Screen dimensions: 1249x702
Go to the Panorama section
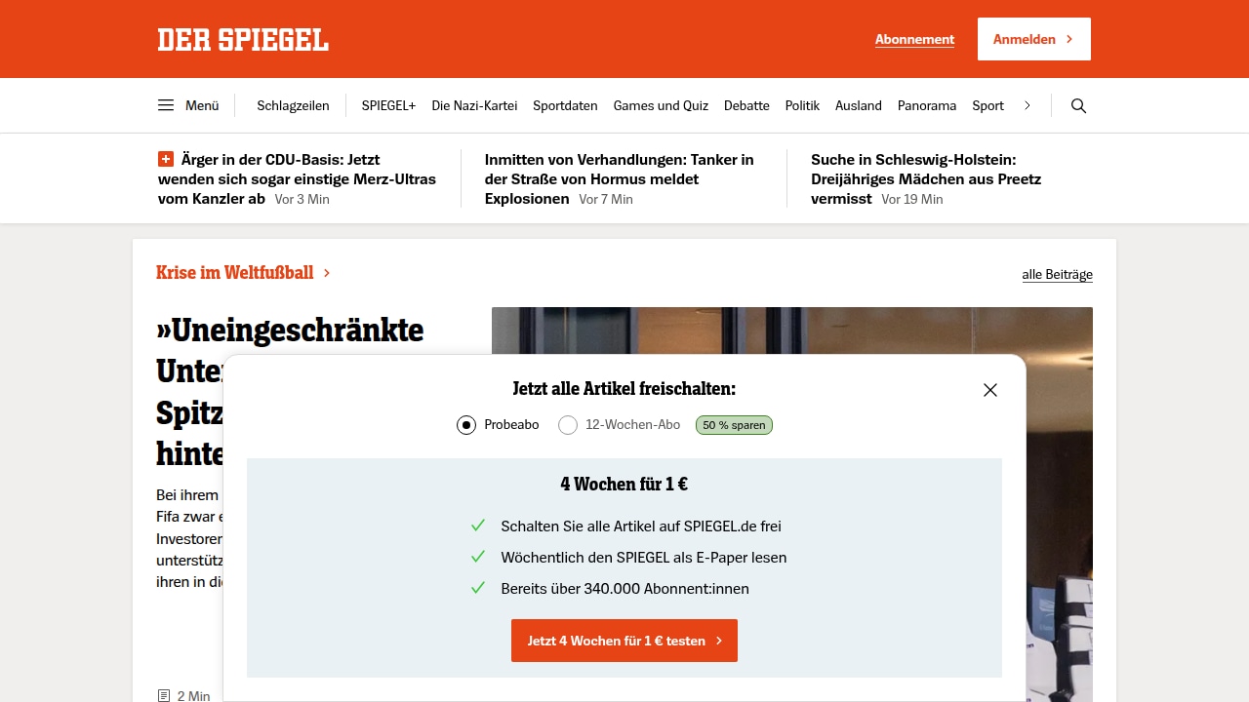[927, 105]
